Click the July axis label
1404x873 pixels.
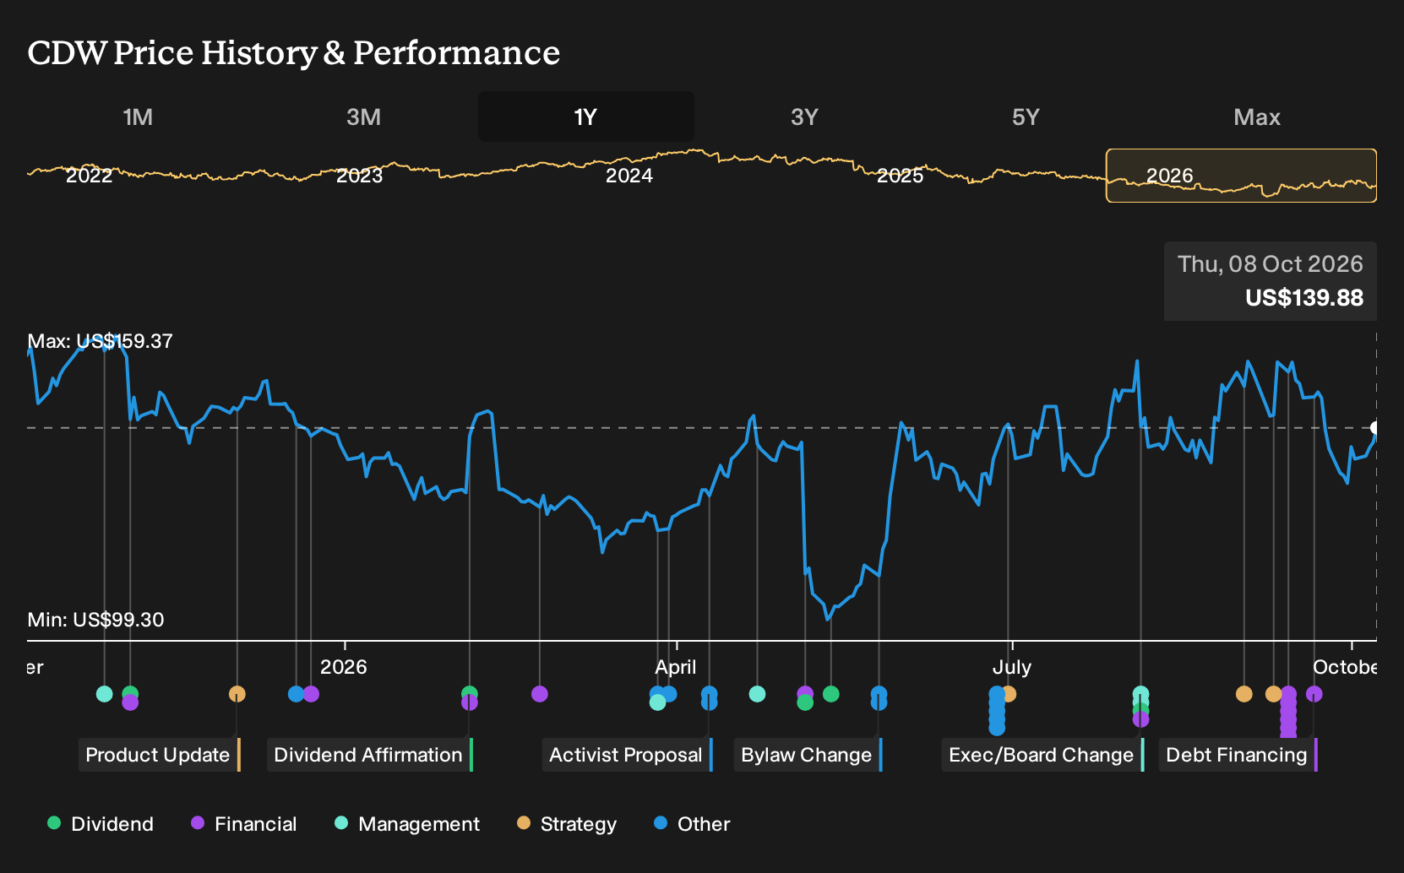pos(1012,667)
